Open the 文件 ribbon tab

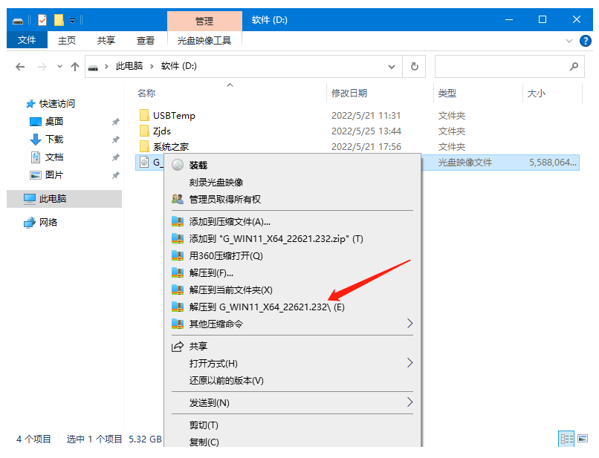(x=27, y=40)
